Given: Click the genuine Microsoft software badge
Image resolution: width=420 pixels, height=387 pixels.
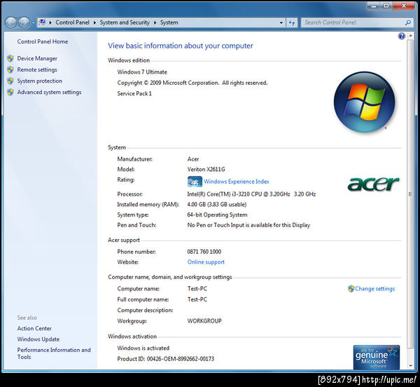Looking at the screenshot, I should [377, 358].
